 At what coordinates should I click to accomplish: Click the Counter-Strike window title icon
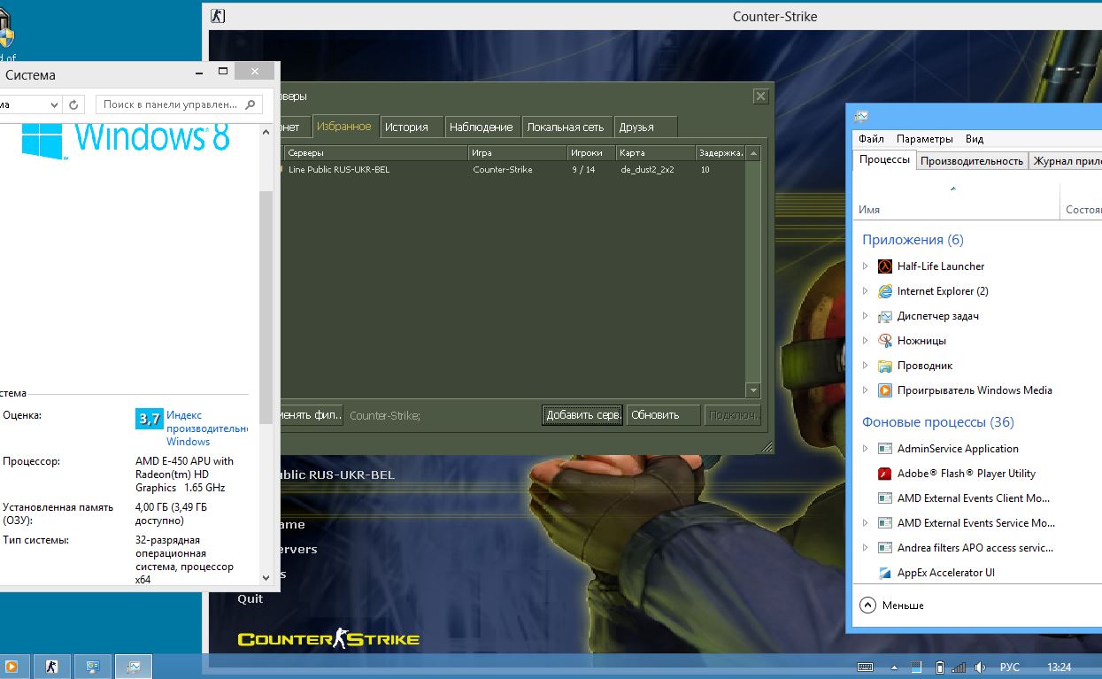(219, 16)
